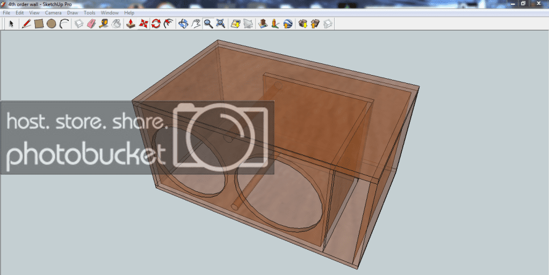Click the Add New Building icon

(263, 24)
